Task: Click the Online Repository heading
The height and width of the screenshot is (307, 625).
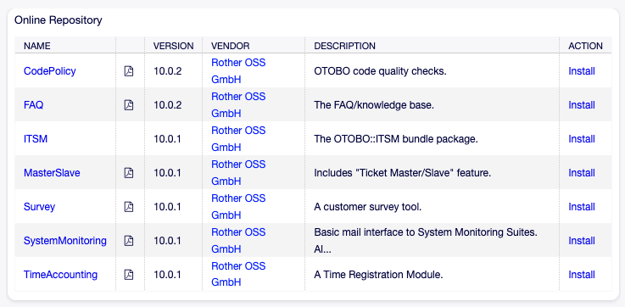Action: click(x=59, y=20)
